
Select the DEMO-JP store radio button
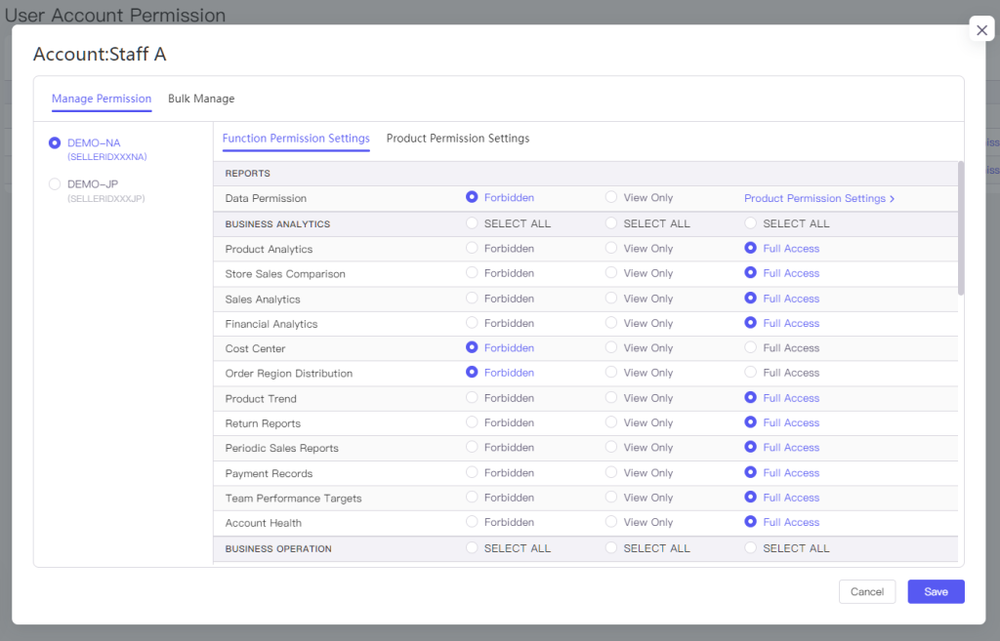[55, 184]
